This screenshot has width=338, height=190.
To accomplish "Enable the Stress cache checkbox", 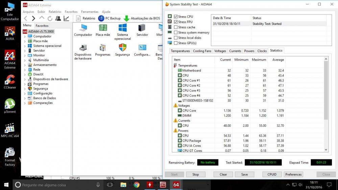I will pyautogui.click(x=176, y=27).
